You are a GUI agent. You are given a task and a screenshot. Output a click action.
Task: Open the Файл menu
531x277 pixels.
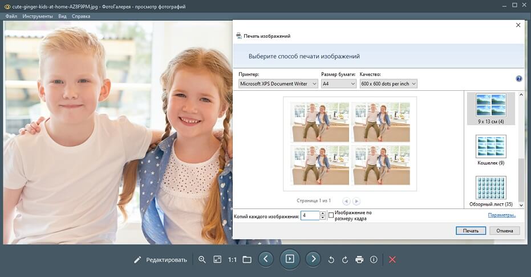click(x=11, y=16)
